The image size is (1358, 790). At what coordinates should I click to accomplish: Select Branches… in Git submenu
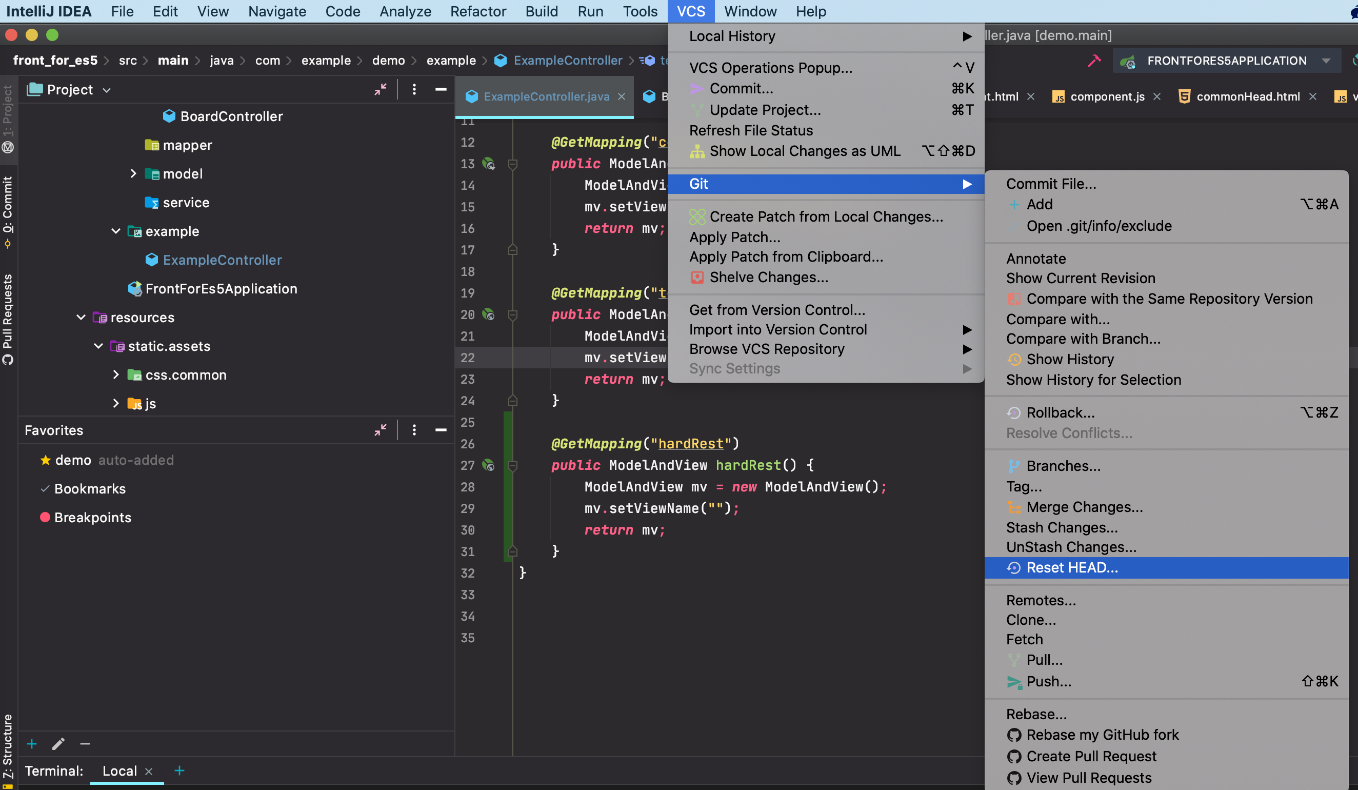click(1166, 466)
